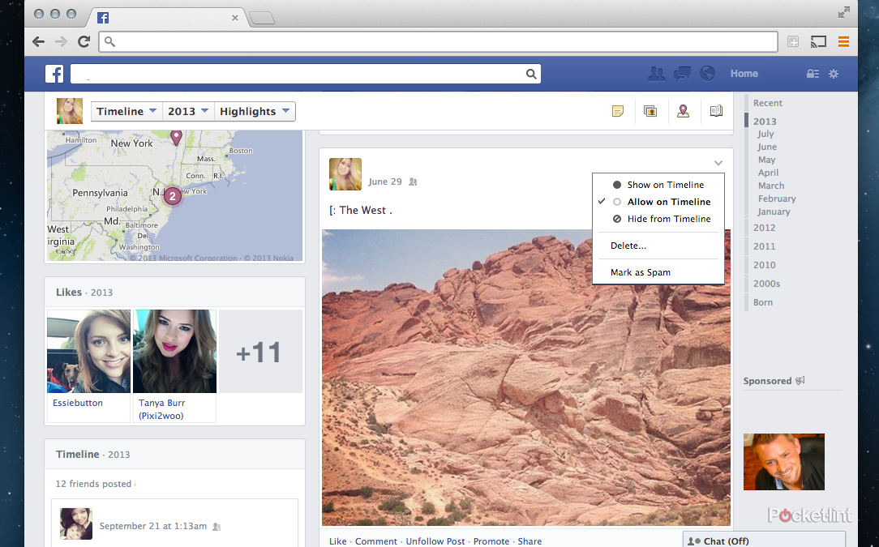Jump to 2011 in timeline navigator
The width and height of the screenshot is (879, 547).
tap(764, 246)
